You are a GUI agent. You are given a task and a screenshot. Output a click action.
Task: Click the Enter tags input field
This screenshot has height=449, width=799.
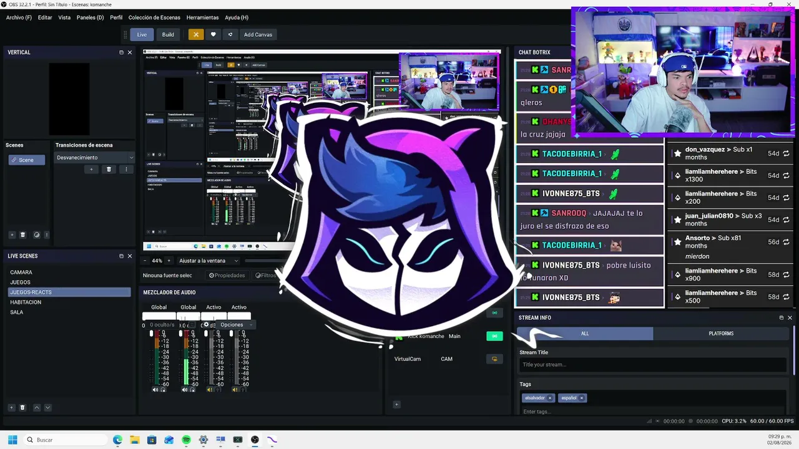point(654,412)
